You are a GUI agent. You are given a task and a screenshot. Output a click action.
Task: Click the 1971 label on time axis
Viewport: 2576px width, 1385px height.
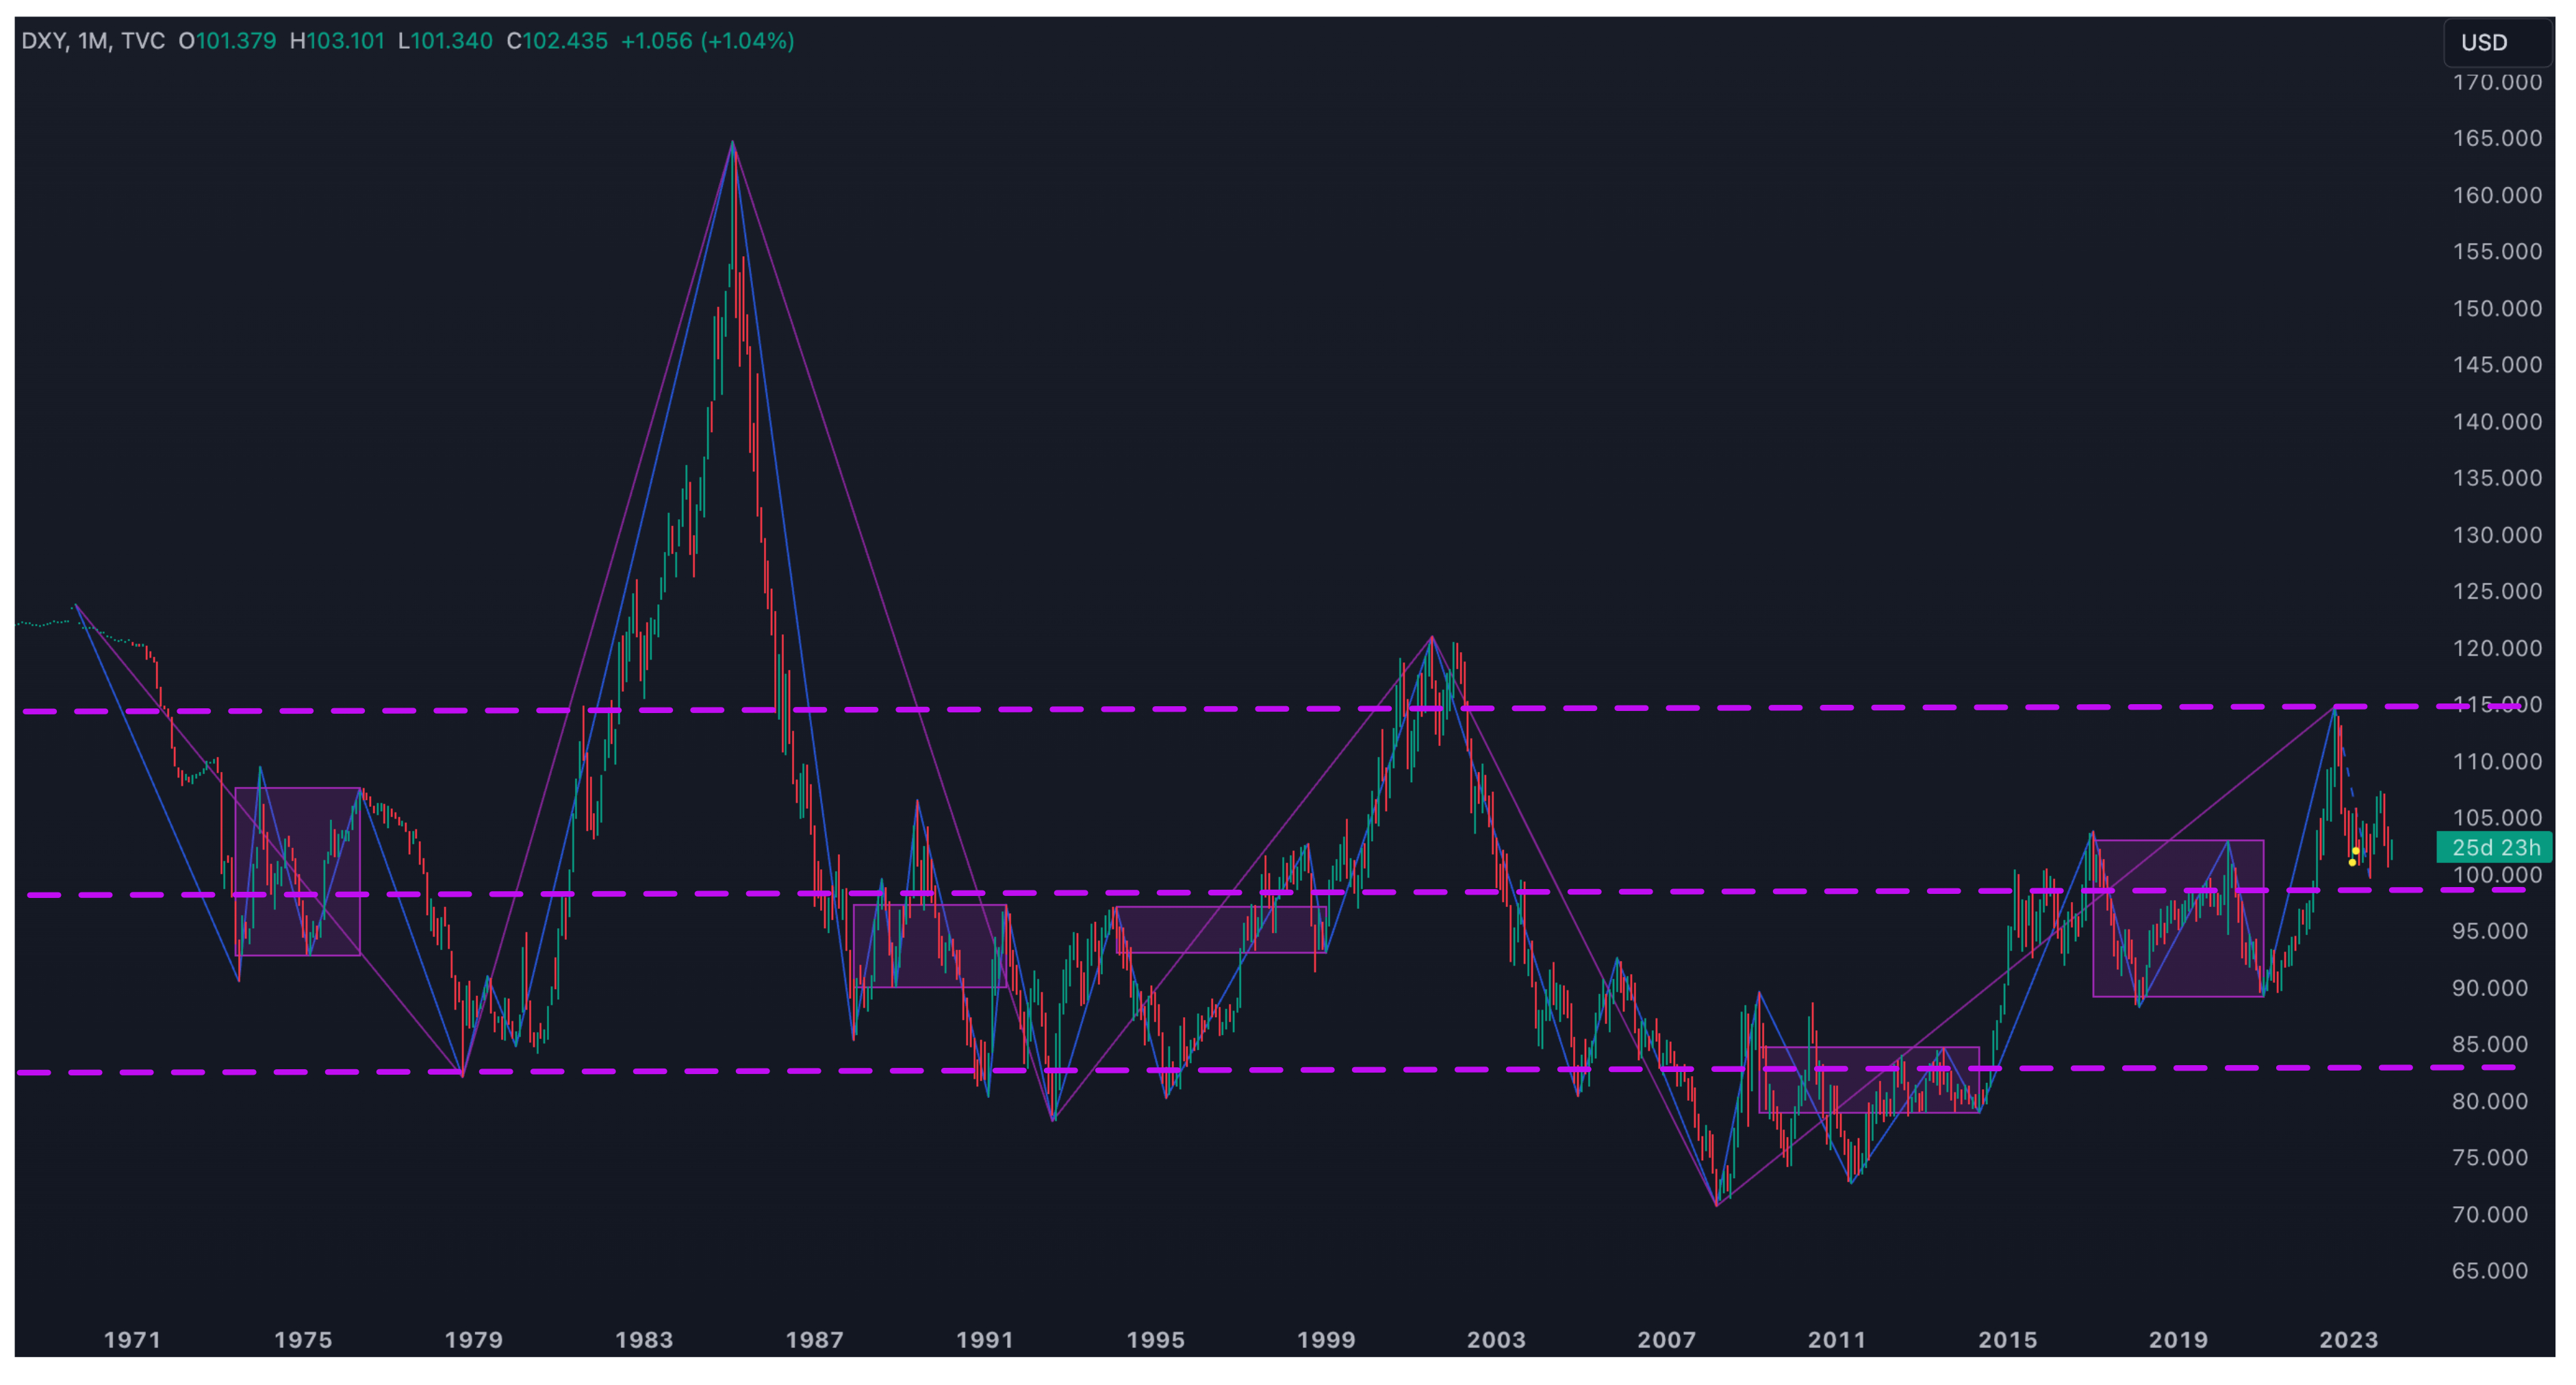(x=132, y=1339)
